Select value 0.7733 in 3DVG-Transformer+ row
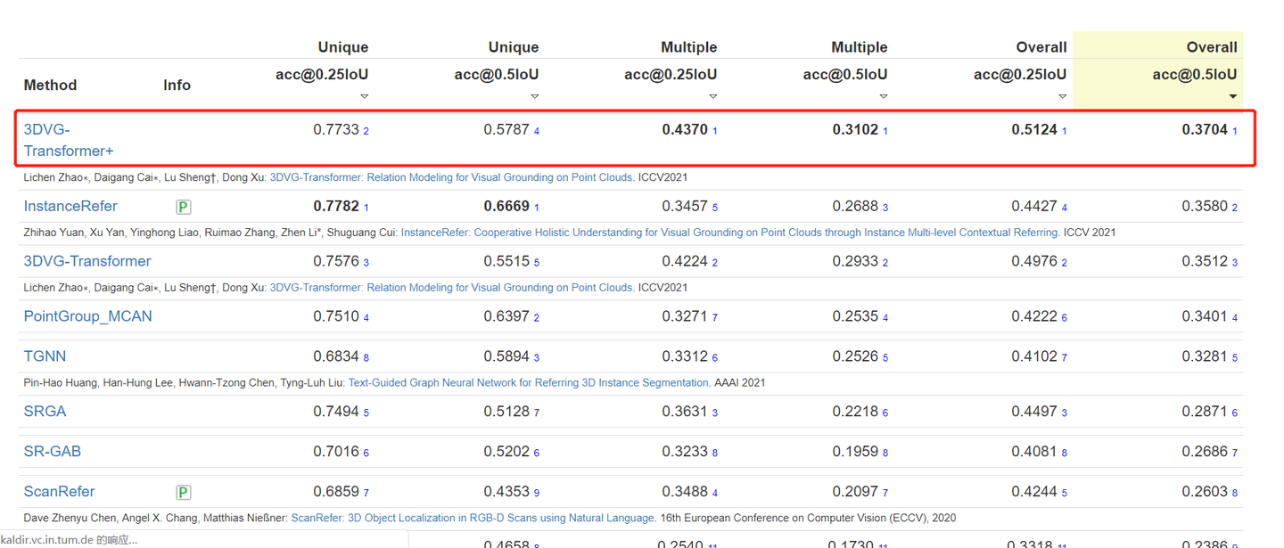The image size is (1284, 548). 336,129
